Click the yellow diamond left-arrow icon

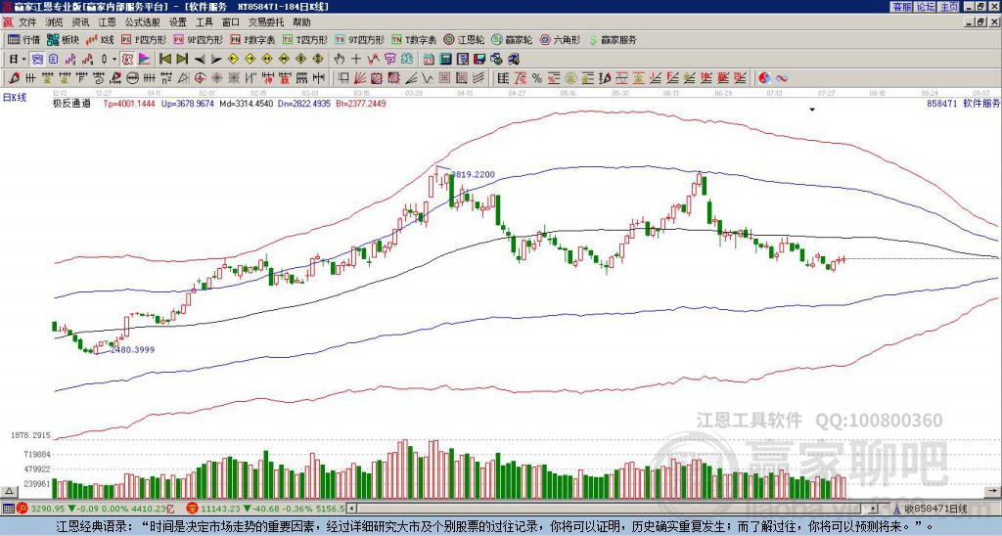[233, 60]
